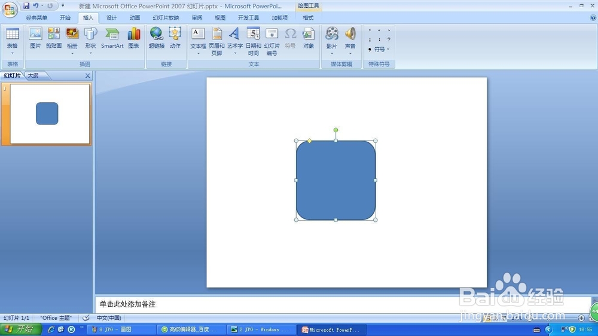This screenshot has width=598, height=336.
Task: Open clip art (剪贴画) pane
Action: point(54,38)
